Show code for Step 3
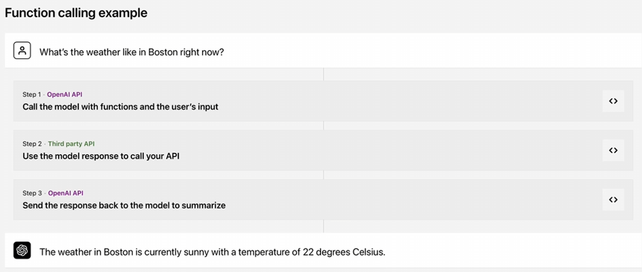This screenshot has width=642, height=272. 613,199
